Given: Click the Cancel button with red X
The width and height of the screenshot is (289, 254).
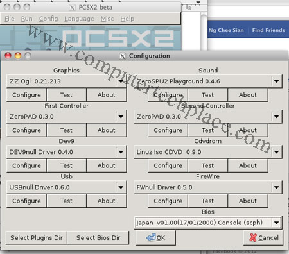Looking at the screenshot, I should coord(263,237).
